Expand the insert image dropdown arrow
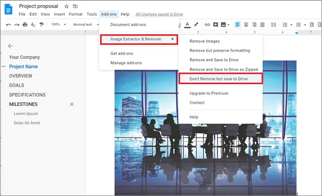Screen dimensions: 322x196 tap(228, 25)
